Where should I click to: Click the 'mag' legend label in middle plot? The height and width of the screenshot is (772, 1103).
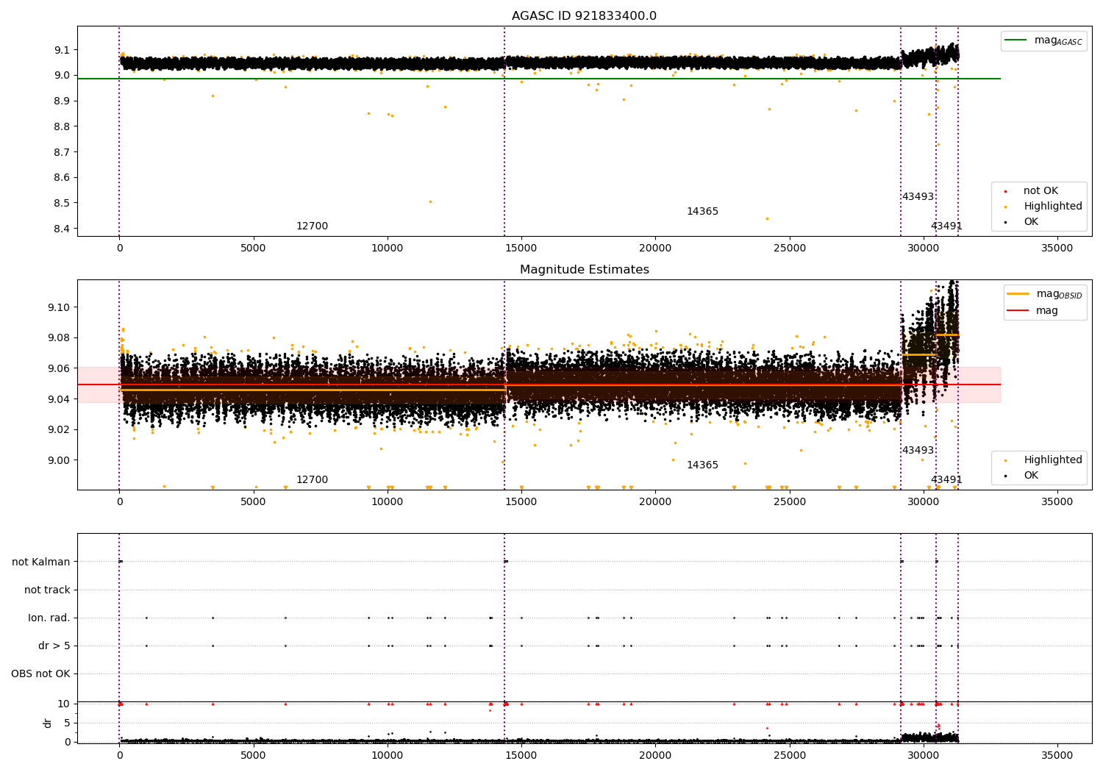point(1047,311)
